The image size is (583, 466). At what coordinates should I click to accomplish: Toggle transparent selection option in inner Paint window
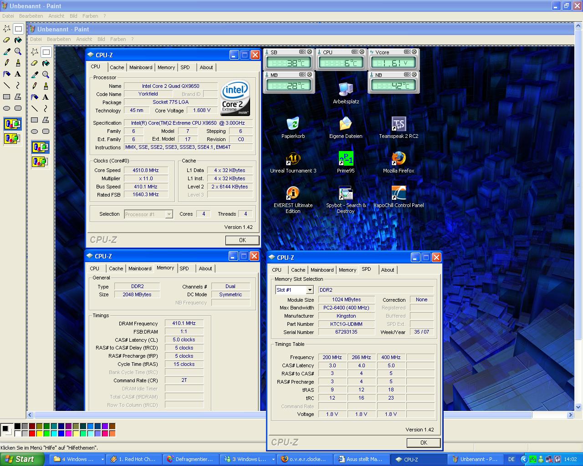pos(40,162)
